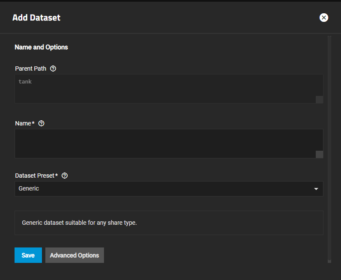The height and width of the screenshot is (280, 341).
Task: Click the required asterisk beside Dataset Preset
Action: click(56, 175)
